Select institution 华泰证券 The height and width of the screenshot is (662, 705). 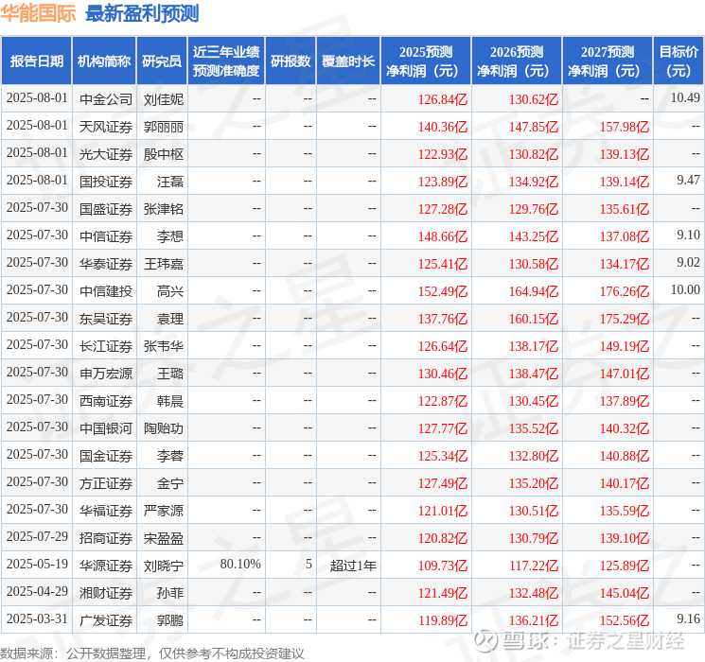point(106,264)
